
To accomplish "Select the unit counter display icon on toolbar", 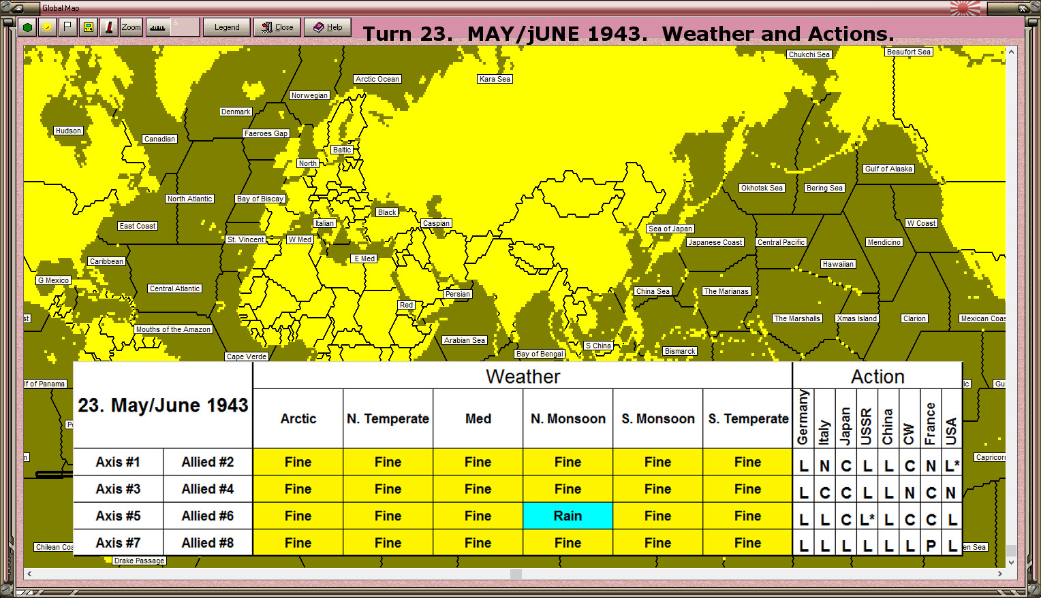I will click(x=88, y=27).
